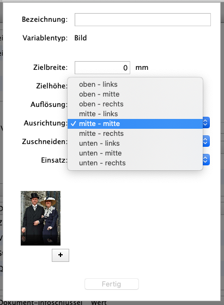Open the Zuschneiden dropdown arrows
The height and width of the screenshot is (305, 224).
[205, 141]
